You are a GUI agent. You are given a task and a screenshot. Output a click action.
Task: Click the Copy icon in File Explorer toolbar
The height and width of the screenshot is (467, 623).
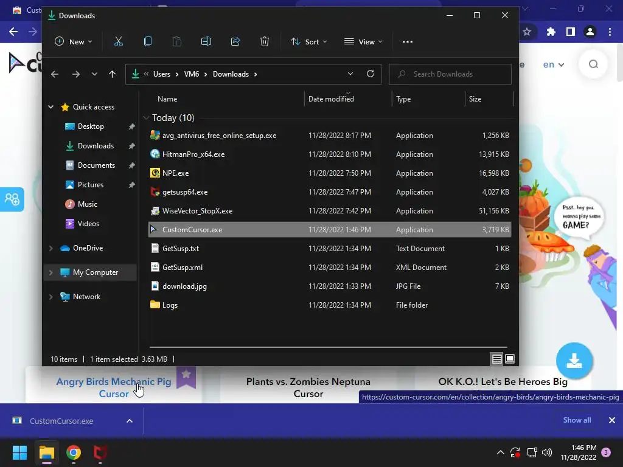pos(148,42)
